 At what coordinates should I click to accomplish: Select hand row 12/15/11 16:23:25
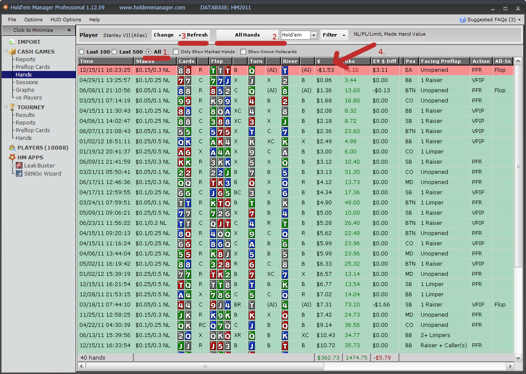tap(296, 70)
